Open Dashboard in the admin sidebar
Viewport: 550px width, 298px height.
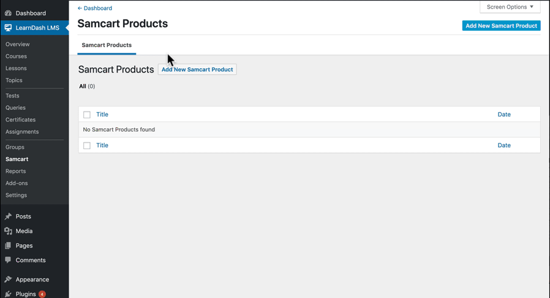click(x=31, y=13)
